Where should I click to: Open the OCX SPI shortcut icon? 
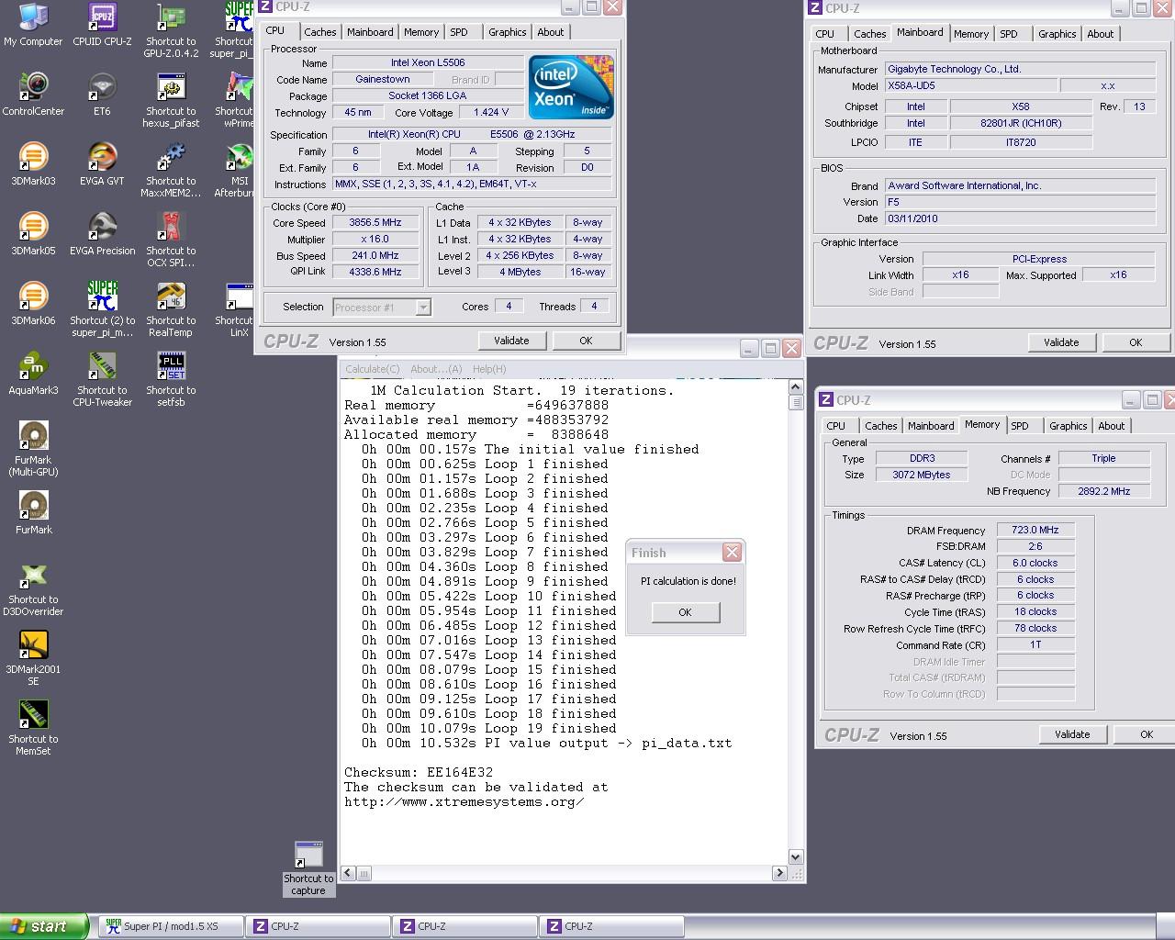click(171, 240)
